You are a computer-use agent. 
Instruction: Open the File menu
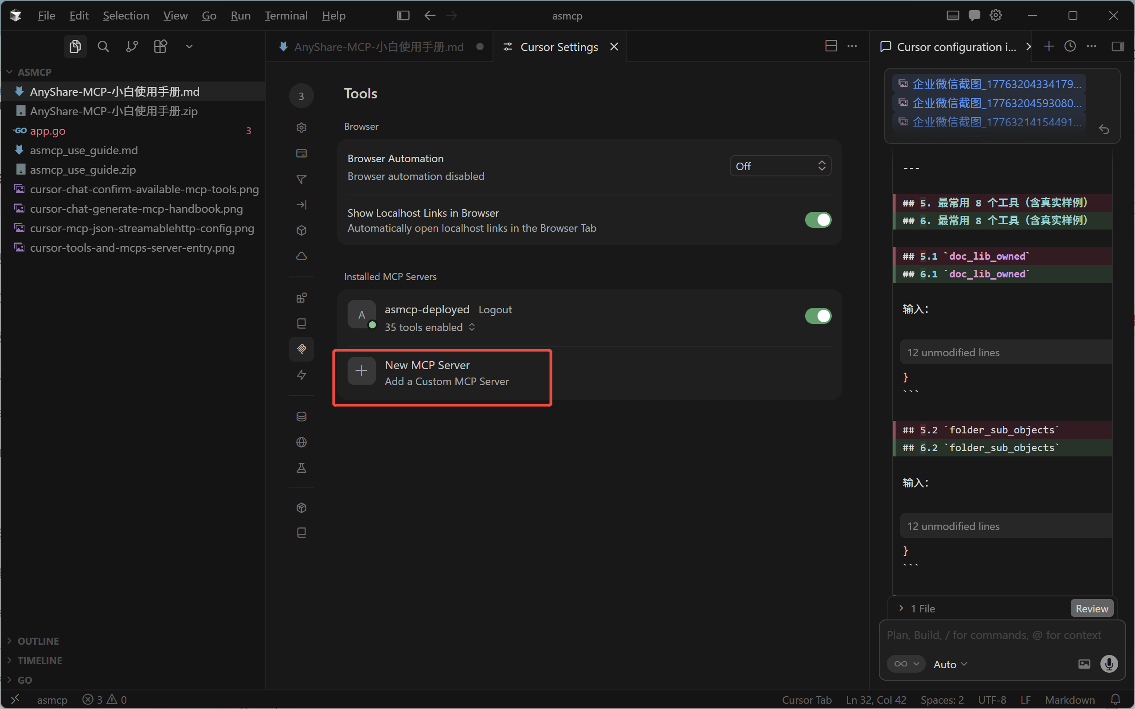coord(47,16)
